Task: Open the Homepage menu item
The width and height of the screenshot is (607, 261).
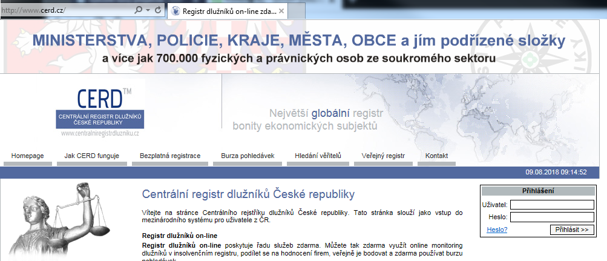Action: (27, 156)
